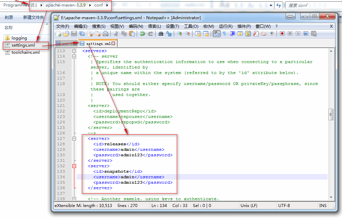Collapse the fold marker at line 113
This screenshot has width=342, height=218.
pyautogui.click(x=74, y=51)
